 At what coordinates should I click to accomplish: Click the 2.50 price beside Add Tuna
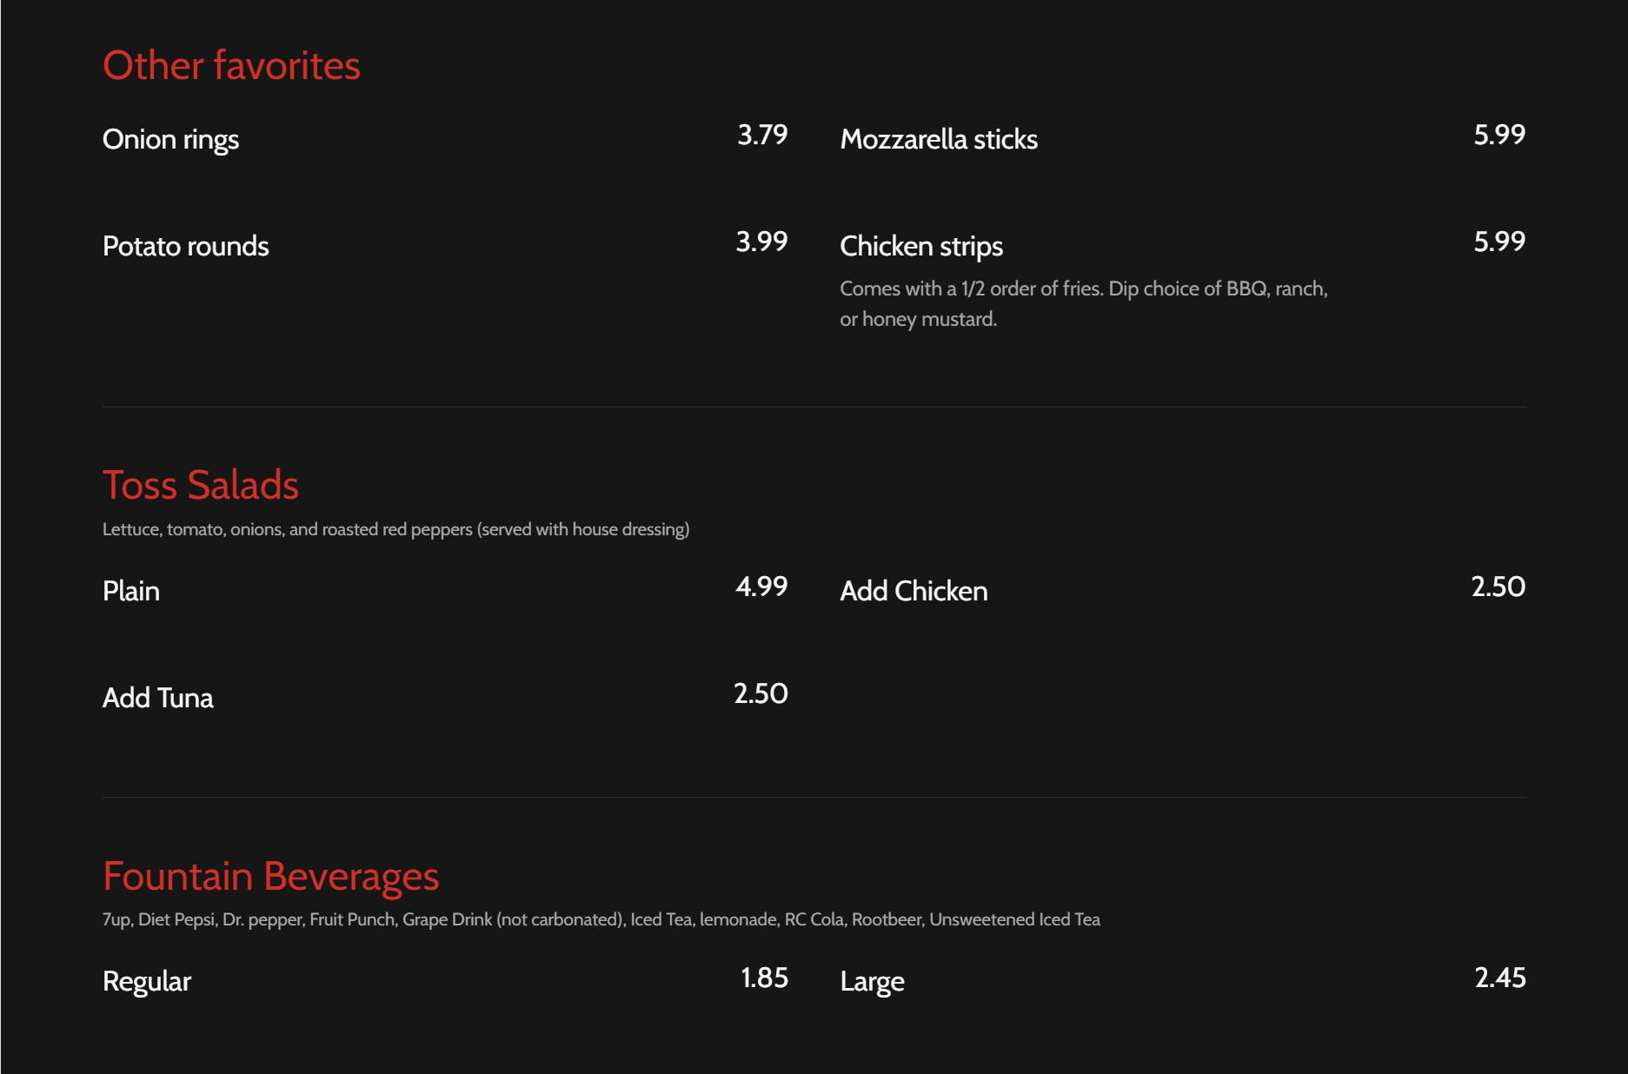[761, 694]
